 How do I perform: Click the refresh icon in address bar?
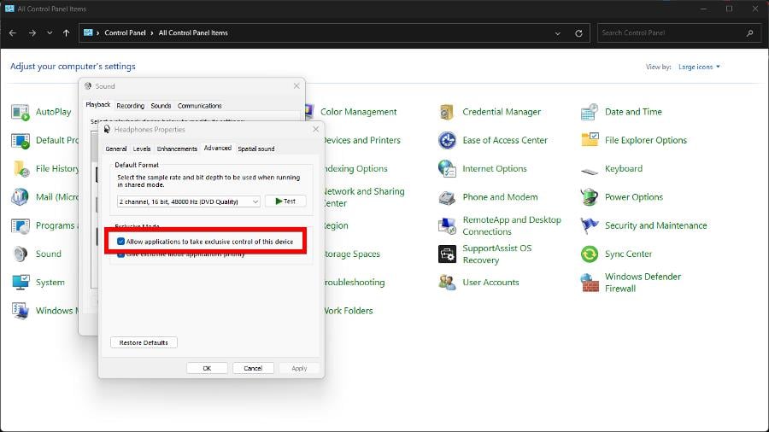pos(578,33)
